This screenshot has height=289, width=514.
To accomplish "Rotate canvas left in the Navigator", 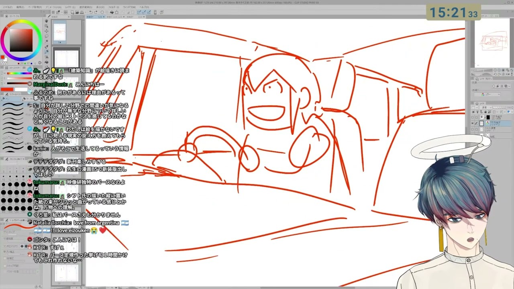I will pos(495,74).
